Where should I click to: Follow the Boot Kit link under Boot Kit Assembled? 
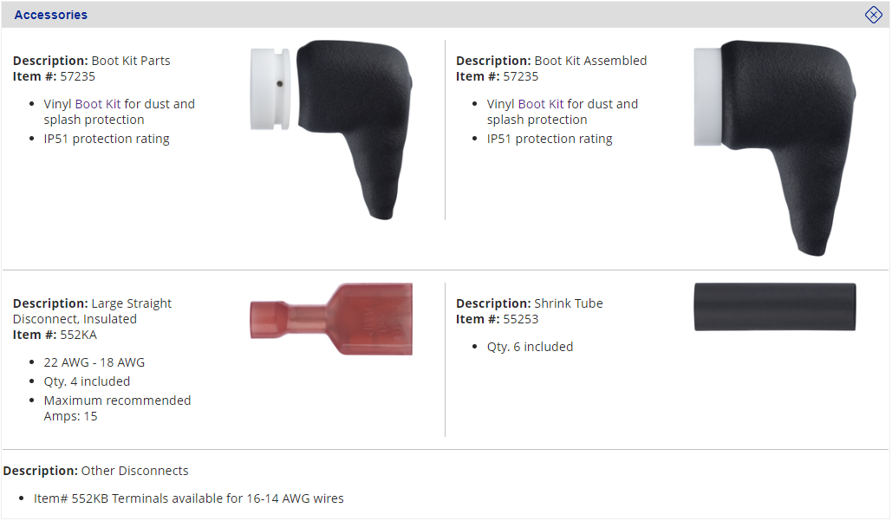(x=541, y=104)
